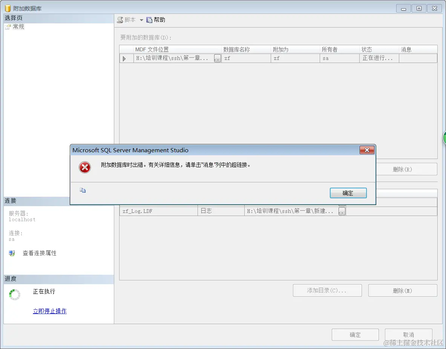The width and height of the screenshot is (446, 349).
Task: Click the 状态 cell 正在进行...
Action: (379, 58)
